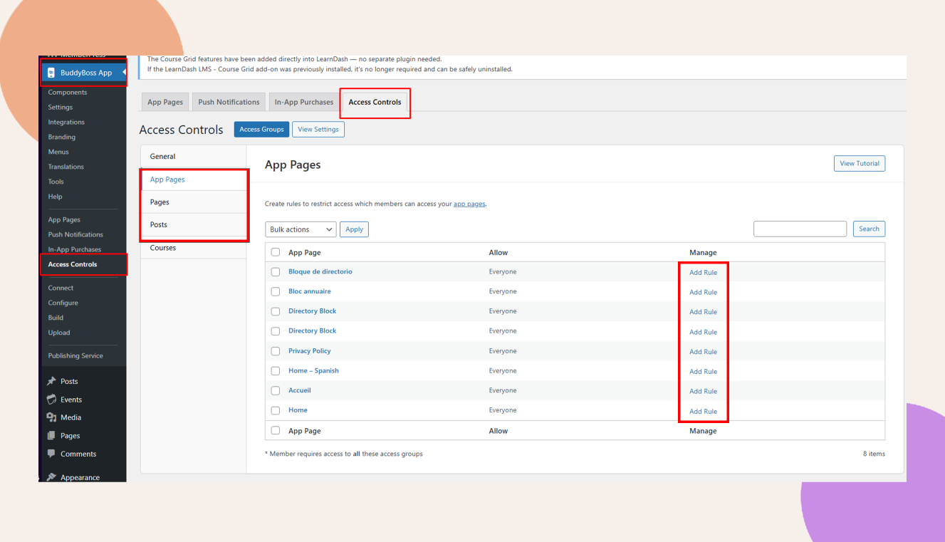The height and width of the screenshot is (542, 945).
Task: Add Rule for Privacy Policy
Action: click(703, 352)
